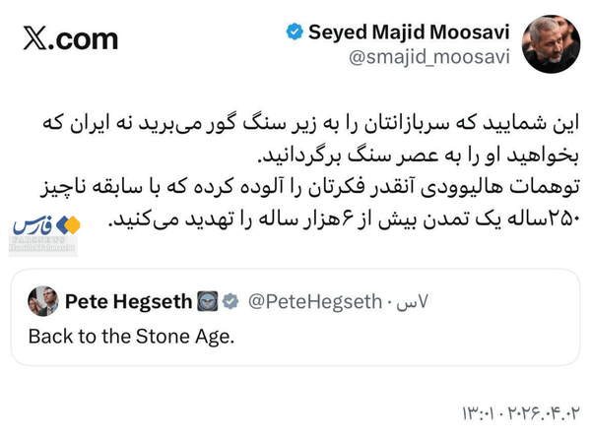The image size is (591, 438).
Task: Click the 'Back to the Stone Age.' text
Action: pyautogui.click(x=131, y=336)
